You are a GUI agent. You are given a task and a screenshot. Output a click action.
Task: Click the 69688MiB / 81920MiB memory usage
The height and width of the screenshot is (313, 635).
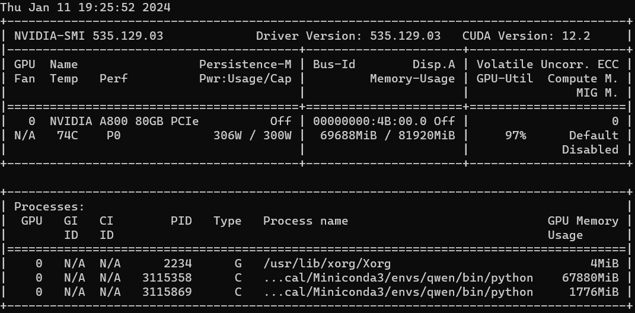384,135
